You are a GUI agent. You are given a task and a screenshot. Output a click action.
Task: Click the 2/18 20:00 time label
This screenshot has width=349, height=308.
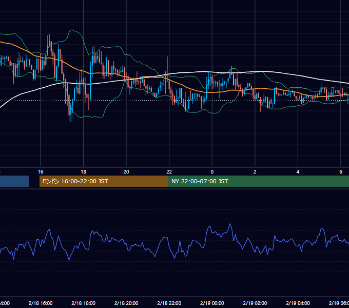coord(126,303)
